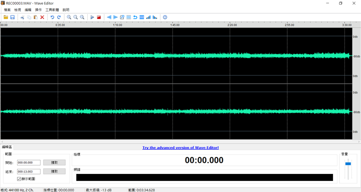Apply fade in with rising bars icon

tap(148, 17)
